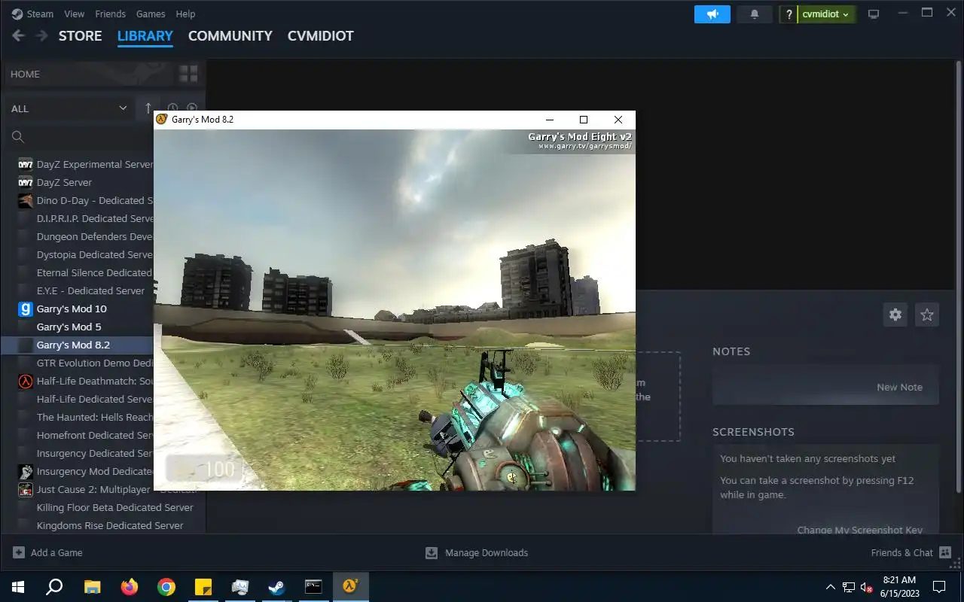Select D.I.P.R.I.P. Dedicated Server entry
This screenshot has width=964, height=602.
pyautogui.click(x=85, y=218)
